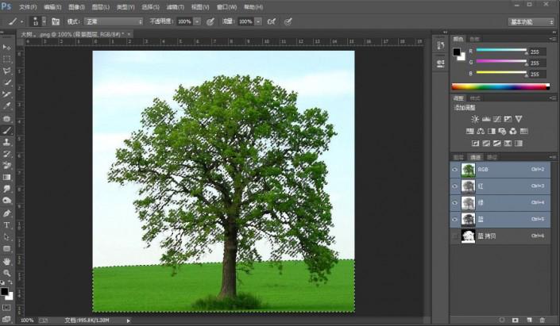Select the Move tool
Screen dimensions: 560x326
[x=7, y=48]
